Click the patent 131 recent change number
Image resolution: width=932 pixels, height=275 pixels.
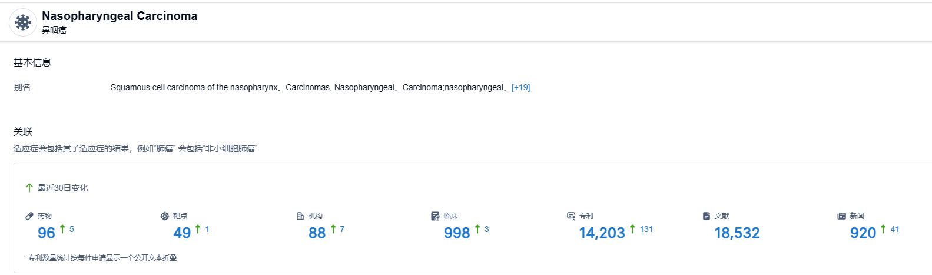pyautogui.click(x=646, y=229)
